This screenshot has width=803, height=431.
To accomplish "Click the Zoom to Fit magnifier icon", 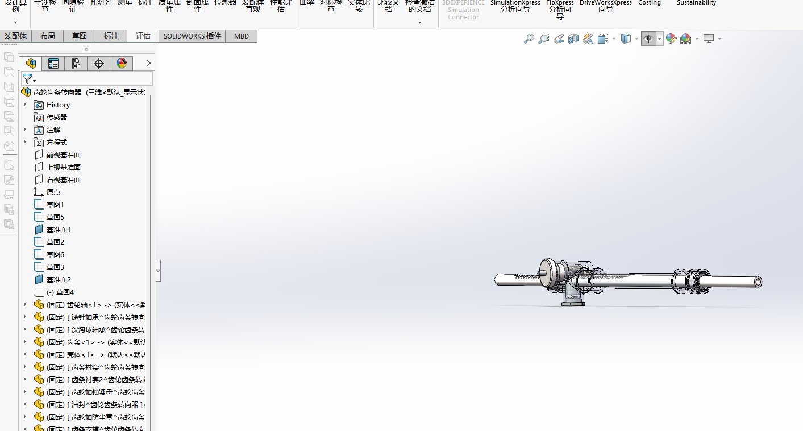I will [529, 39].
